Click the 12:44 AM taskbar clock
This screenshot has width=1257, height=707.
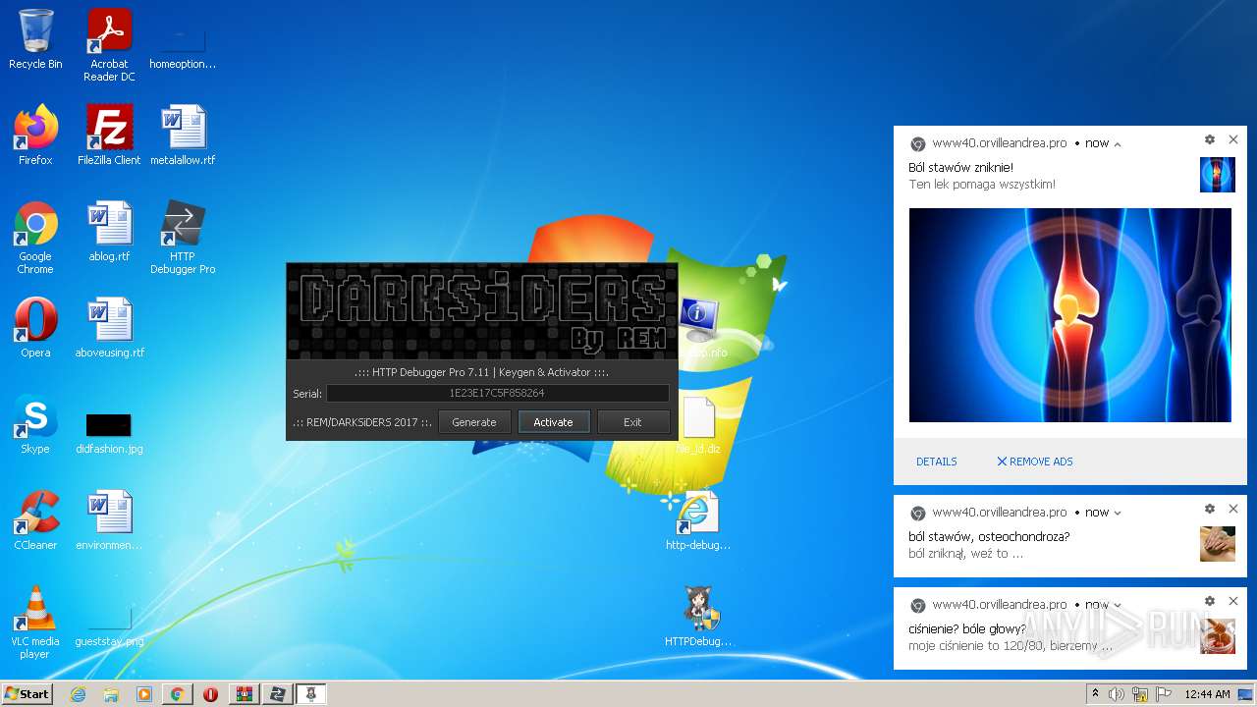(x=1207, y=694)
